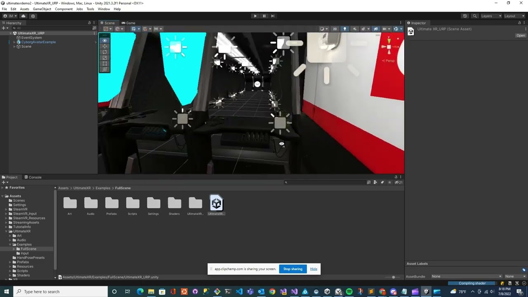Open the draw mode shading dropdown
Viewport: 528px width, 297px height.
(x=324, y=29)
